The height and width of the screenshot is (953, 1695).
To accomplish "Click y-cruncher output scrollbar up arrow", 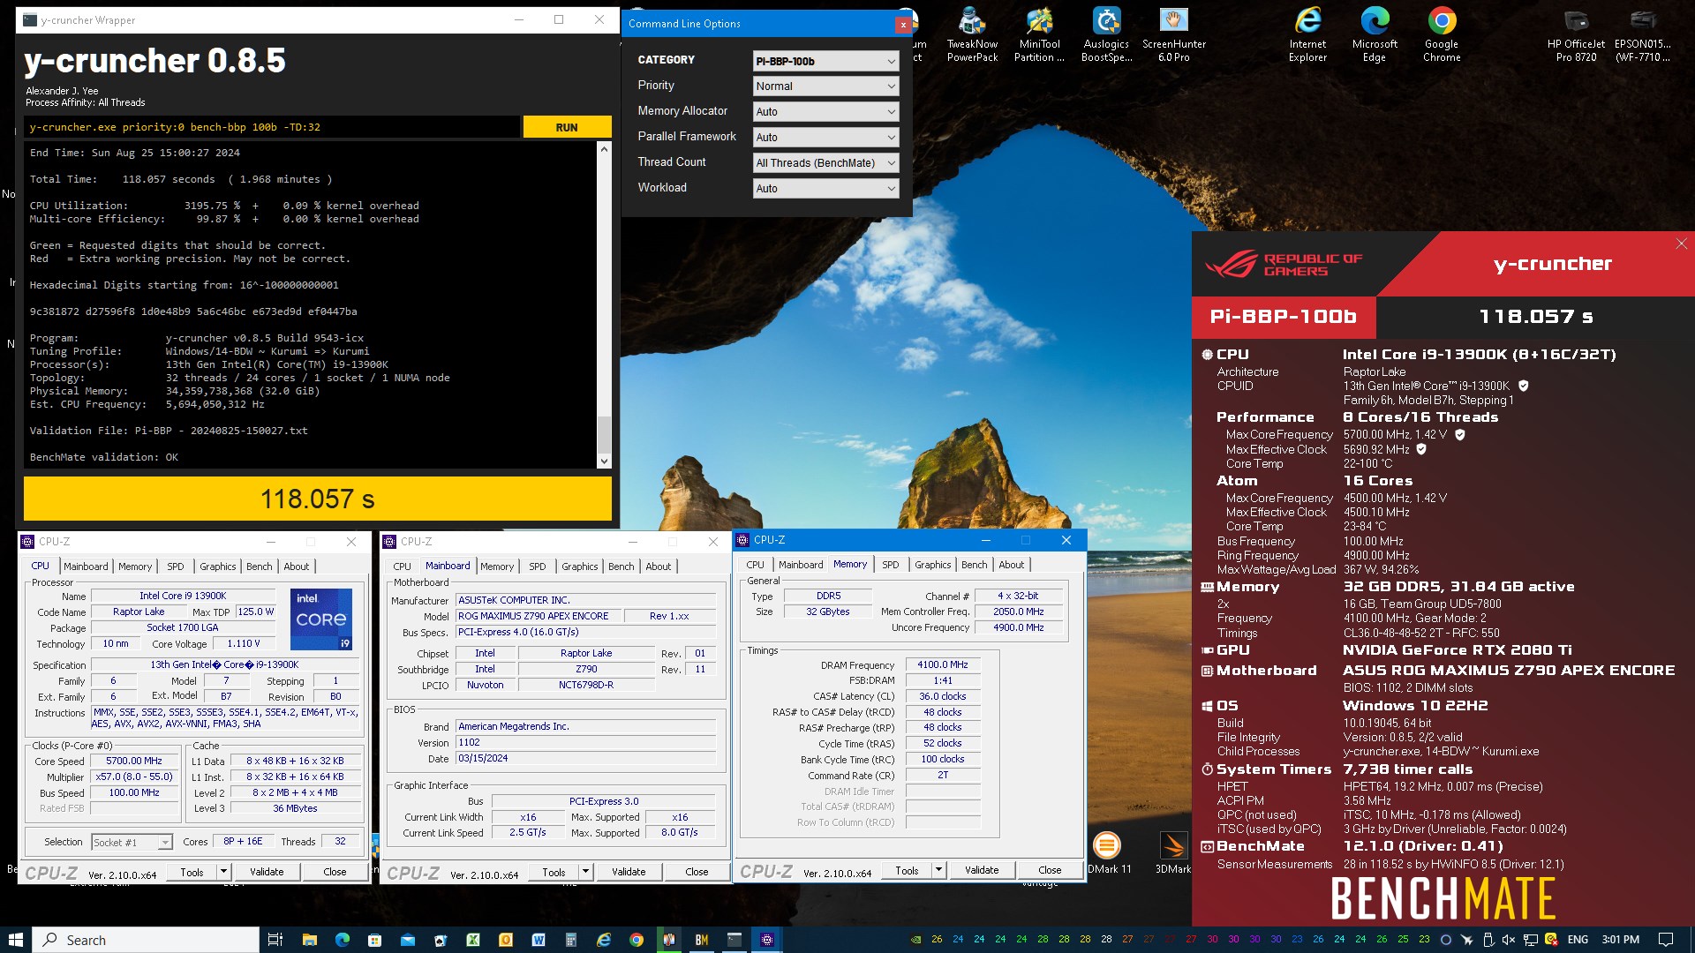I will point(604,149).
